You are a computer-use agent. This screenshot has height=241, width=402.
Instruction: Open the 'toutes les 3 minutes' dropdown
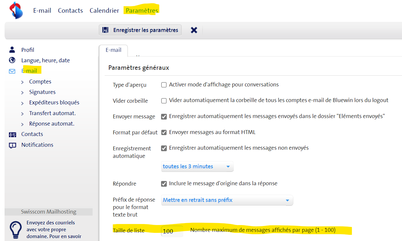coord(197,167)
